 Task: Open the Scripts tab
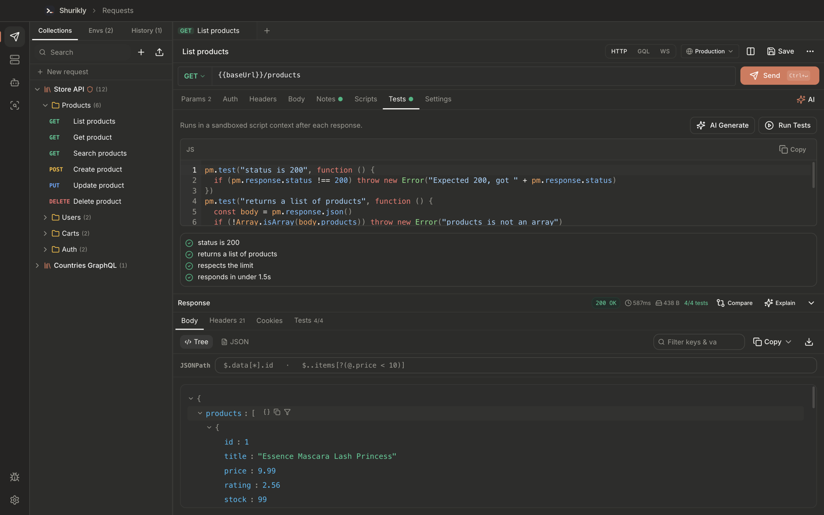click(366, 99)
